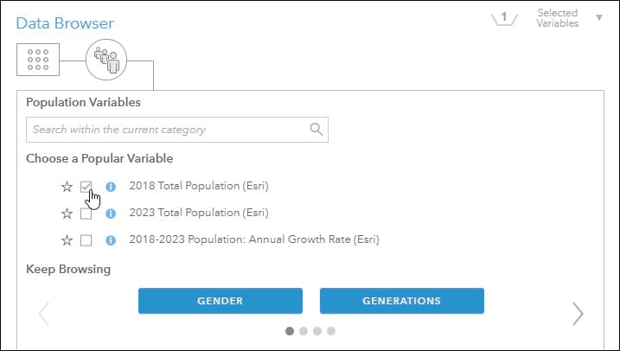Enable 2018-2023 Annual Growth Rate checkbox

pyautogui.click(x=86, y=240)
